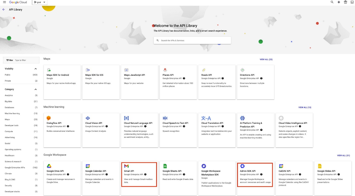View all 23 Maps APIs
The image size is (355, 196).
pyautogui.click(x=266, y=59)
